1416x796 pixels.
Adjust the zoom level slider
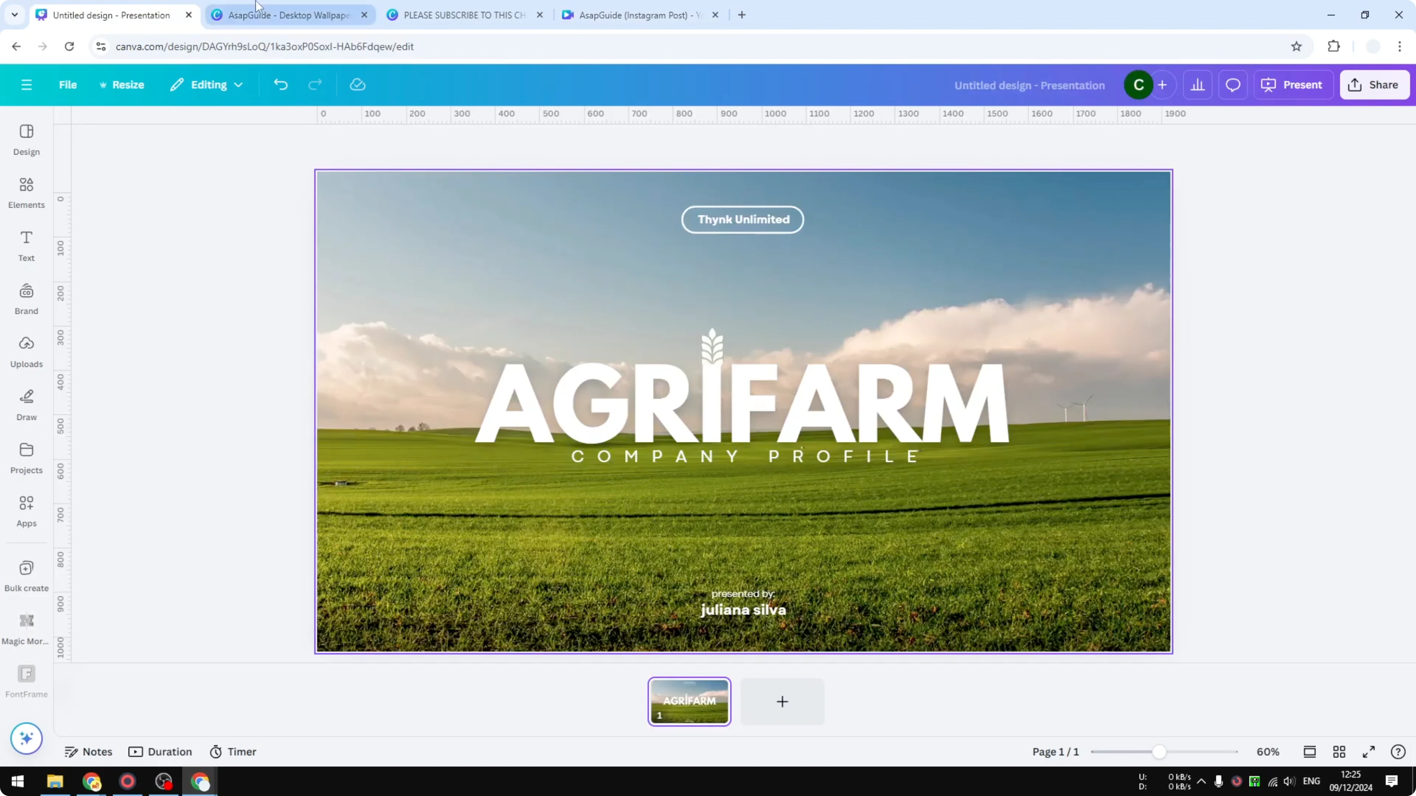(1160, 751)
